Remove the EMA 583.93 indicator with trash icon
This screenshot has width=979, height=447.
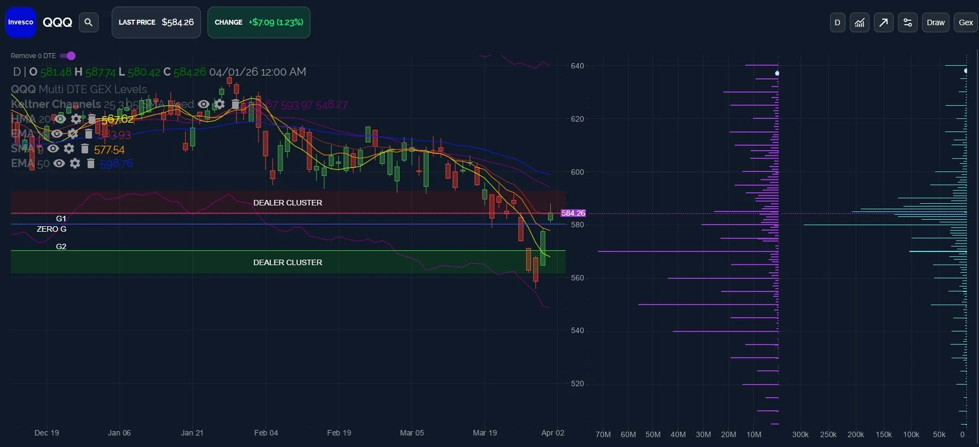coord(88,134)
